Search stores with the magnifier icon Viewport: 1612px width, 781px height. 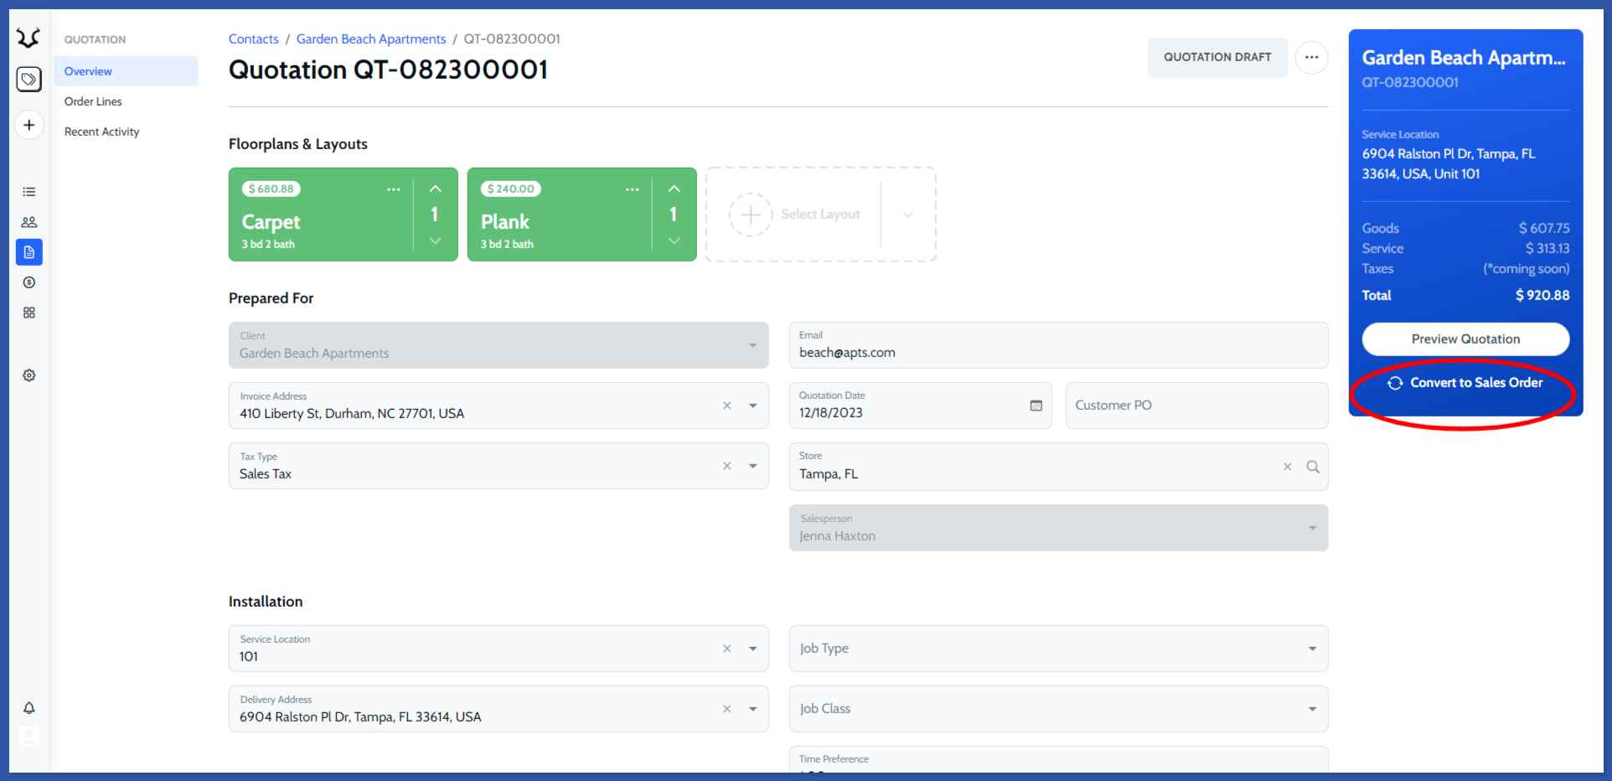pos(1313,467)
